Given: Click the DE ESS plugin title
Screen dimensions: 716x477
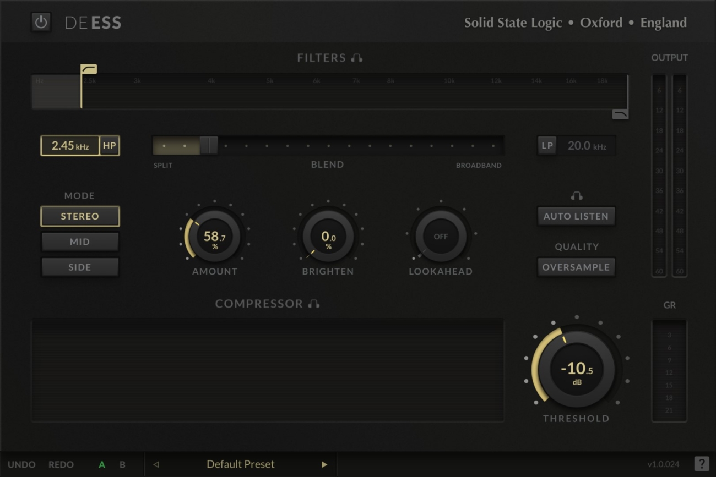Looking at the screenshot, I should pos(93,23).
